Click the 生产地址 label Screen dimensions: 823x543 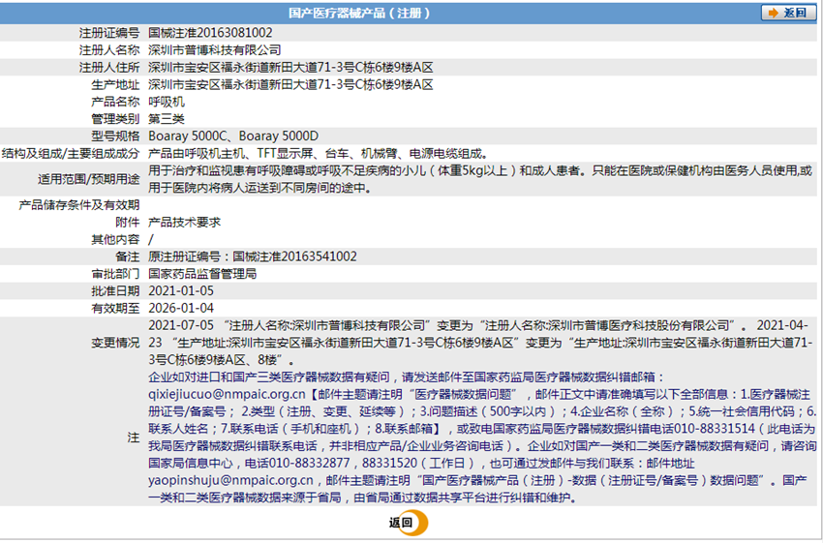point(115,84)
